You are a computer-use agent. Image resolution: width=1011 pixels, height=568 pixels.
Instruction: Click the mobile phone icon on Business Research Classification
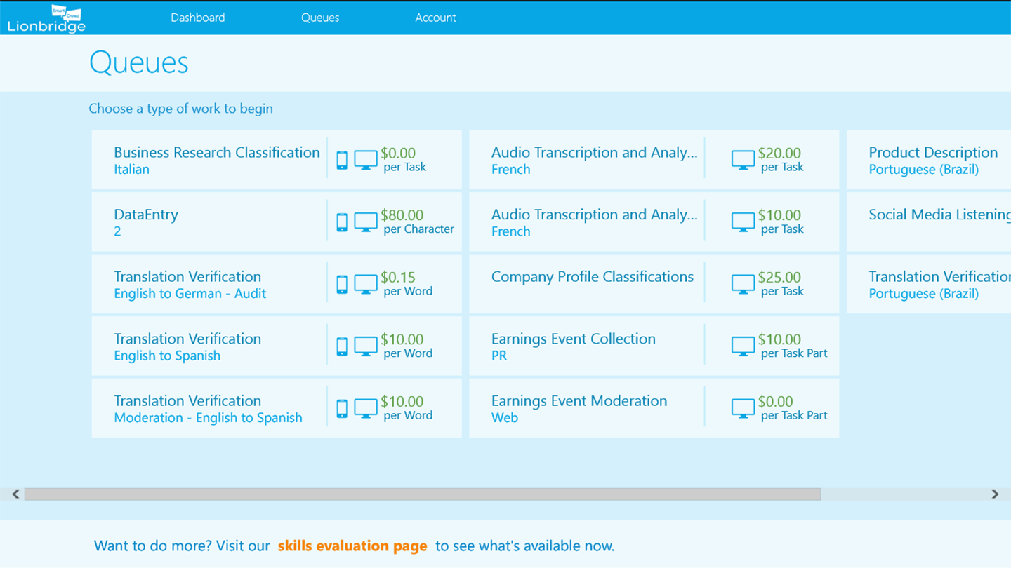342,160
